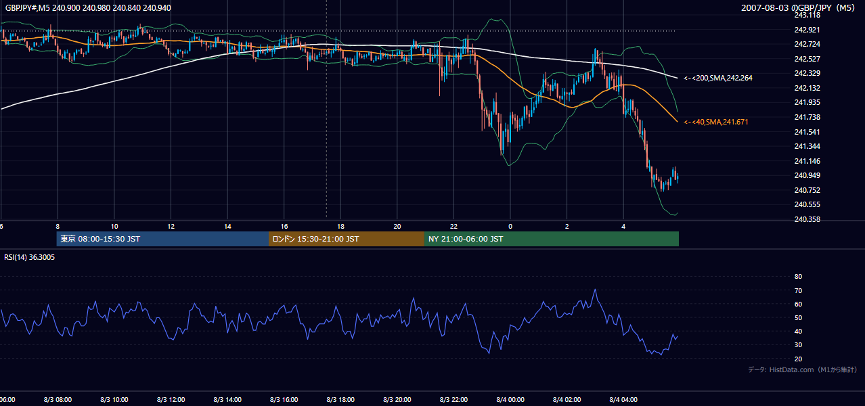
Task: Click hour label 10 under the price chart
Action: [x=114, y=226]
